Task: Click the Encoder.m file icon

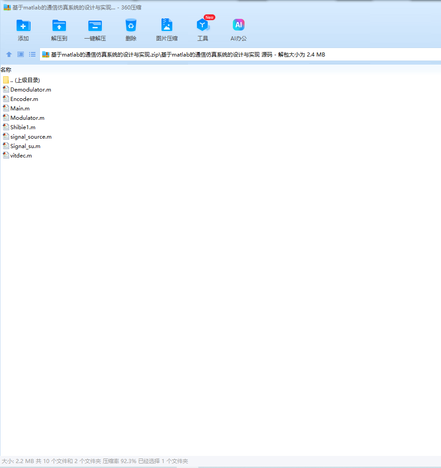Action: tap(6, 99)
